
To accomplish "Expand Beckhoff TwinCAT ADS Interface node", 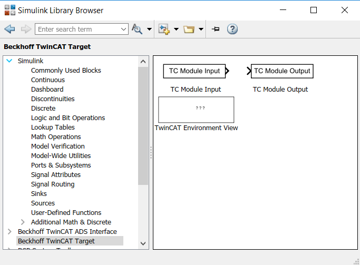I will tap(9, 231).
